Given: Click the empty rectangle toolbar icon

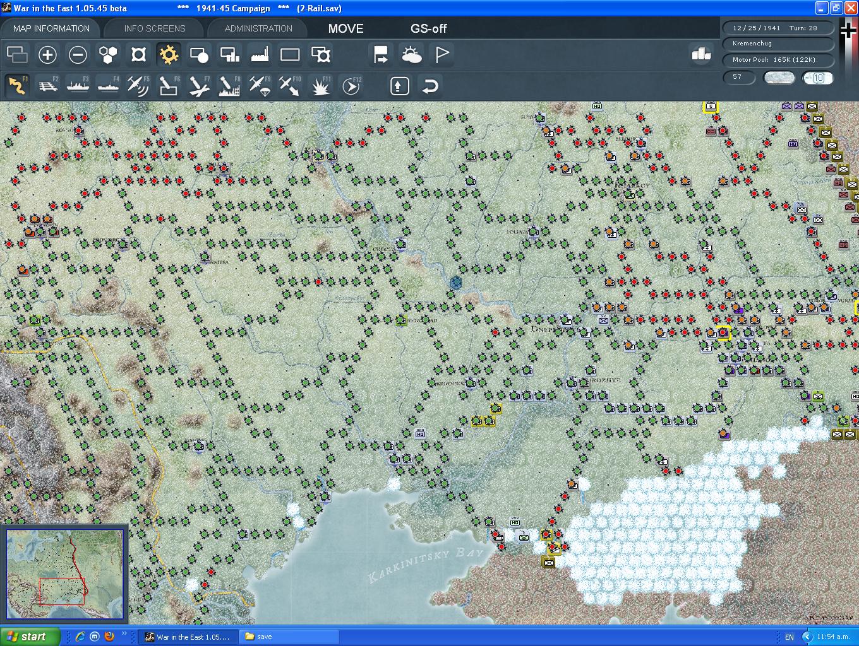Looking at the screenshot, I should tap(290, 55).
